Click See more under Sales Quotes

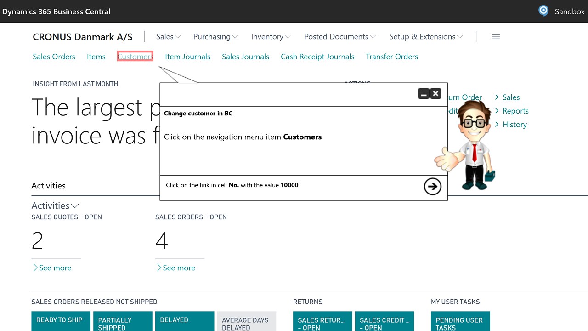pos(52,268)
